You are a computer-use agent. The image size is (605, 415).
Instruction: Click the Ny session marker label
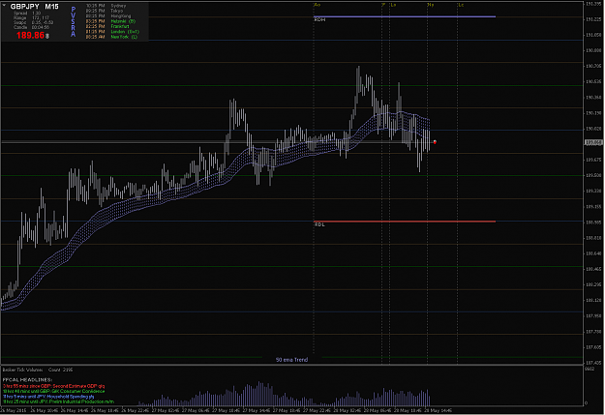[431, 5]
